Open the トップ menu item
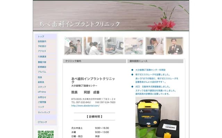The image size is (222, 138). 41,37
